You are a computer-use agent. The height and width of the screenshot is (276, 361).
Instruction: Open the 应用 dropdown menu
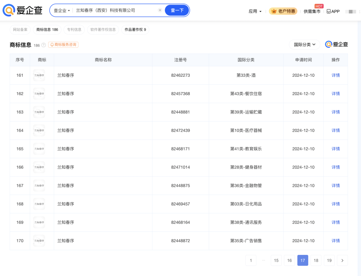(255, 11)
